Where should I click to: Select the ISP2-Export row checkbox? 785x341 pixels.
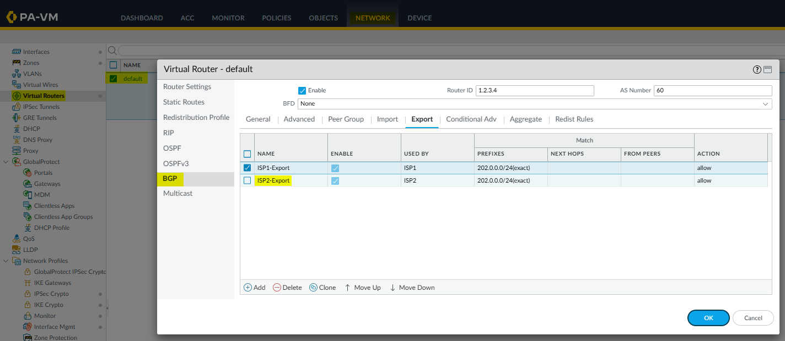pos(247,180)
